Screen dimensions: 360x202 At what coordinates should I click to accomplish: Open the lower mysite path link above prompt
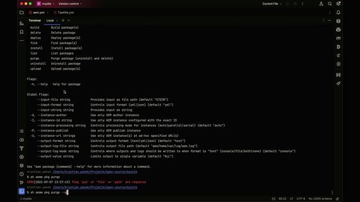95,187
